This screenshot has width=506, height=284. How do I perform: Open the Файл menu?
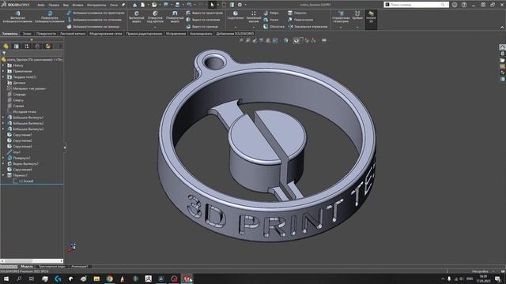[41, 5]
